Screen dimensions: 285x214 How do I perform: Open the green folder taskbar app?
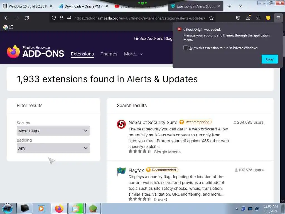click(76, 208)
